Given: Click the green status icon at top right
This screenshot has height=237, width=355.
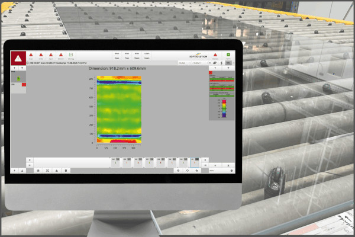Looking at the screenshot, I should [228, 55].
